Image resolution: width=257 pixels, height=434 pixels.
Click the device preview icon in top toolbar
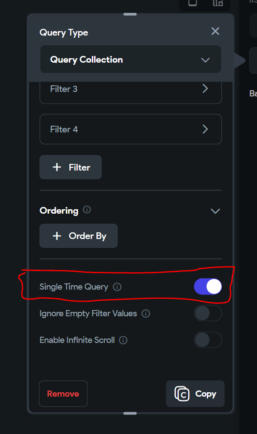tap(193, 3)
